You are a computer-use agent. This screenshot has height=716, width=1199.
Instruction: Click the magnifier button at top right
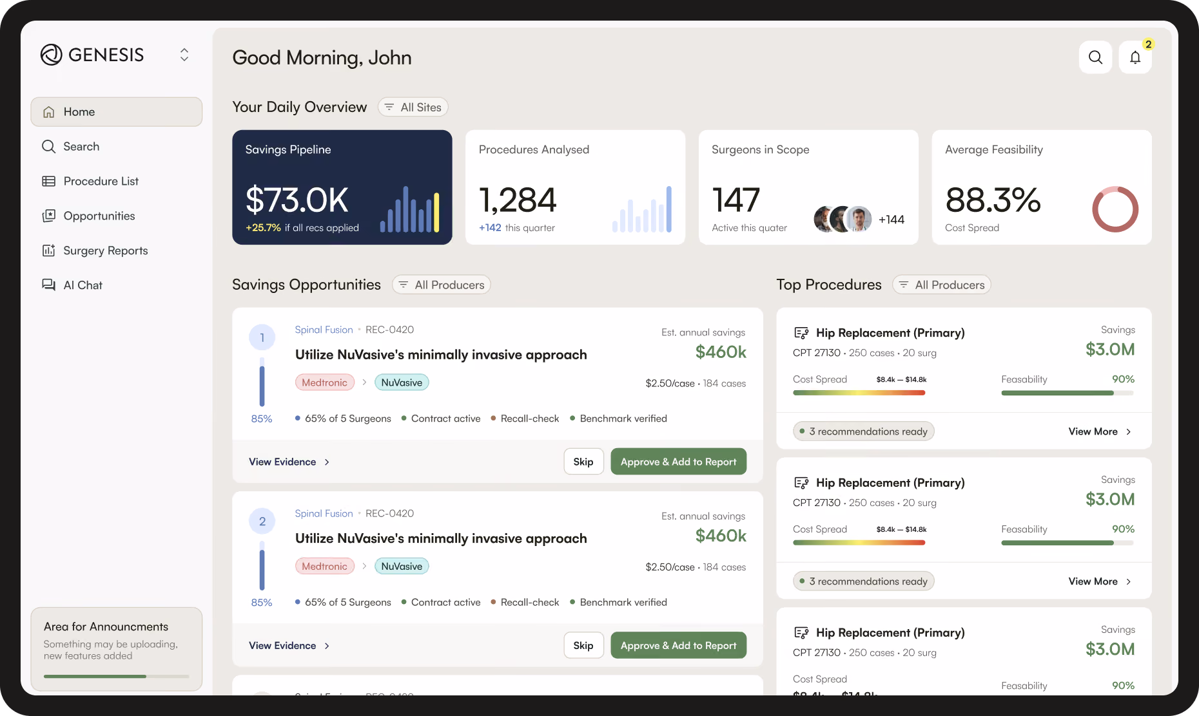point(1095,57)
